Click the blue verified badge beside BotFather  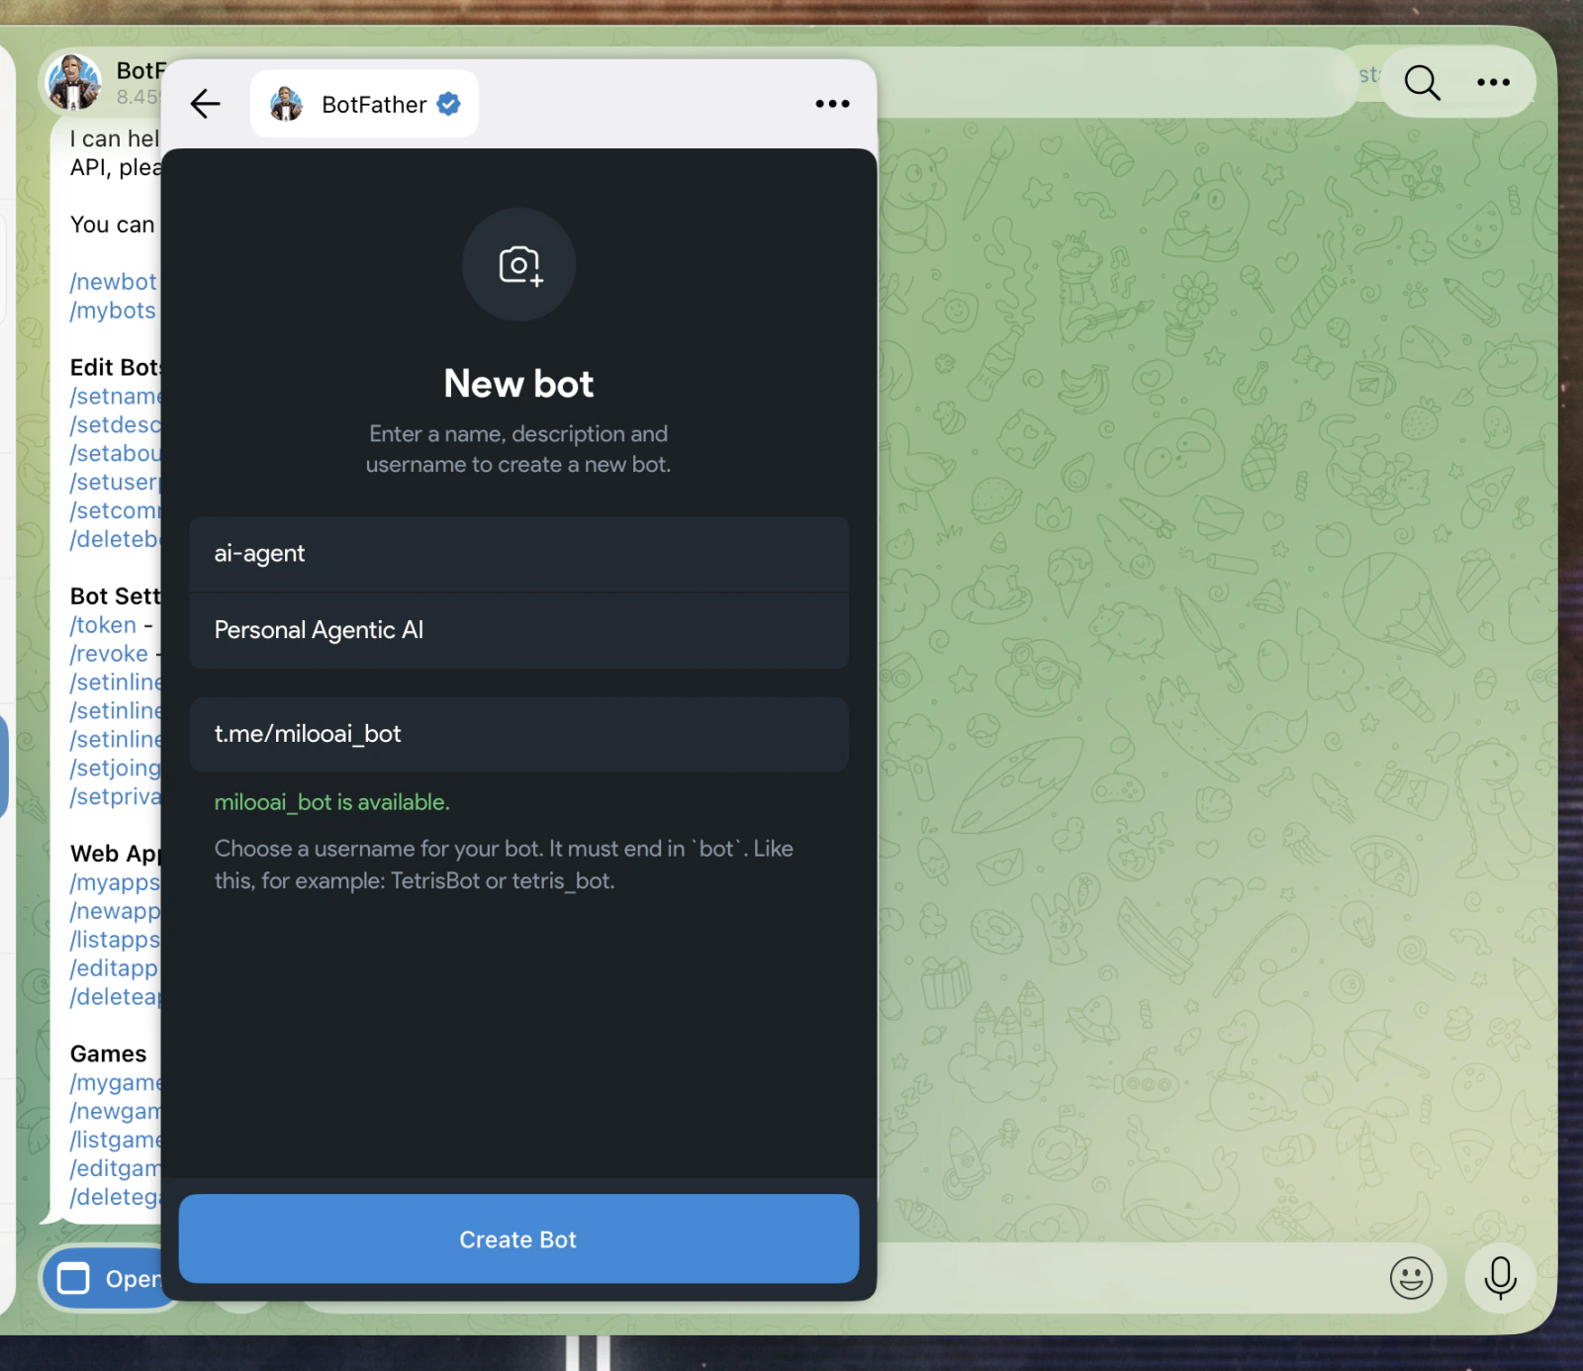[x=449, y=104]
